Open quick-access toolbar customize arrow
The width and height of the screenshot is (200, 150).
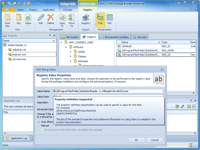click(x=38, y=4)
